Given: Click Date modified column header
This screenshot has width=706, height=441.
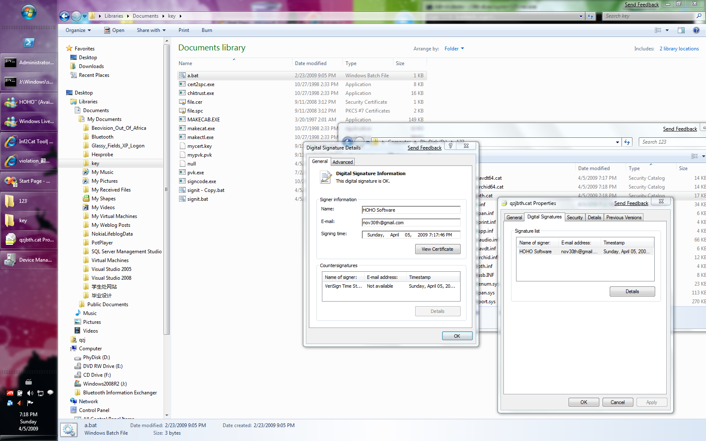Looking at the screenshot, I should [311, 63].
